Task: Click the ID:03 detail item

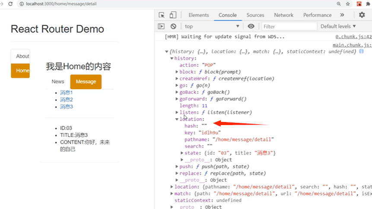Action: coord(66,128)
